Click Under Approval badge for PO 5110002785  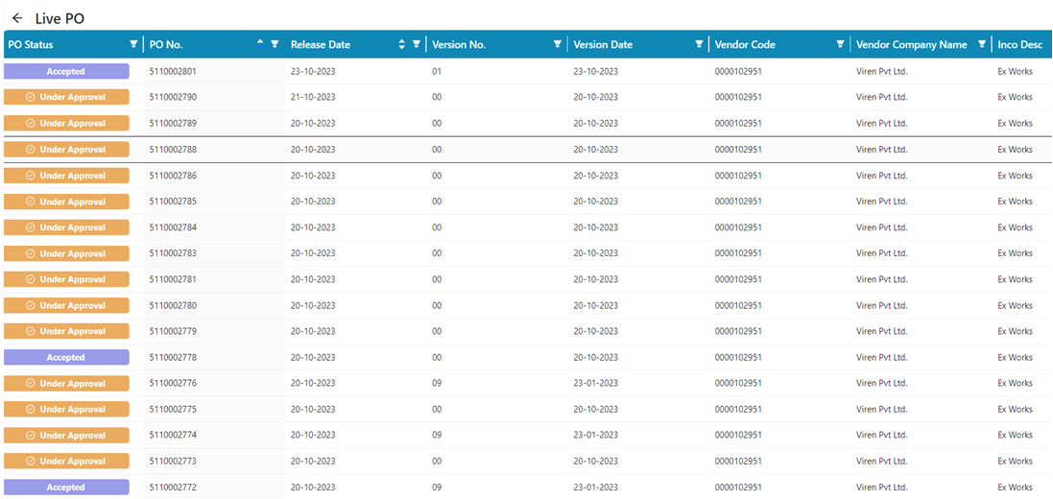(66, 202)
